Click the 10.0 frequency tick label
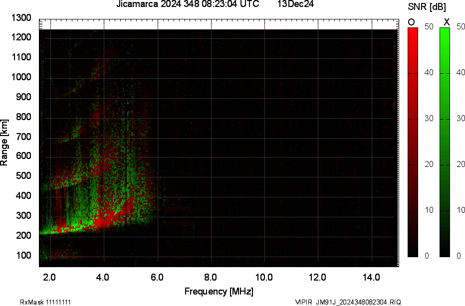Screen dimensions: 465x306 pyautogui.click(x=264, y=278)
